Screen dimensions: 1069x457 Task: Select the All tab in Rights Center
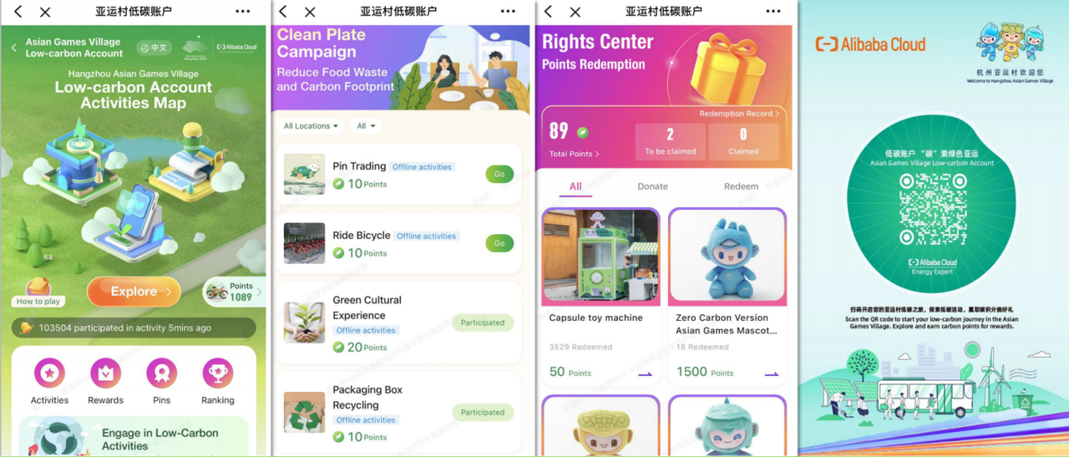[x=575, y=186]
